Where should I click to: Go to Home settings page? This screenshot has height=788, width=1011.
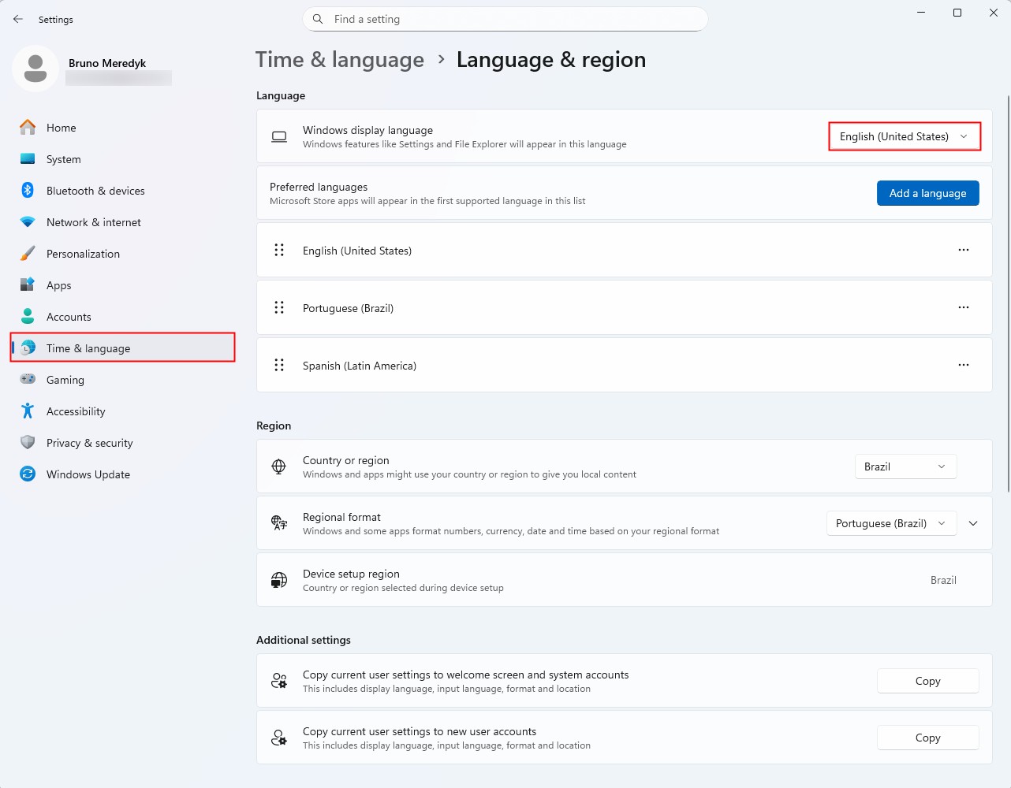(x=123, y=128)
